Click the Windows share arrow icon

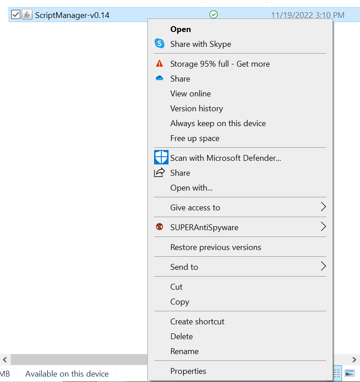click(x=159, y=173)
